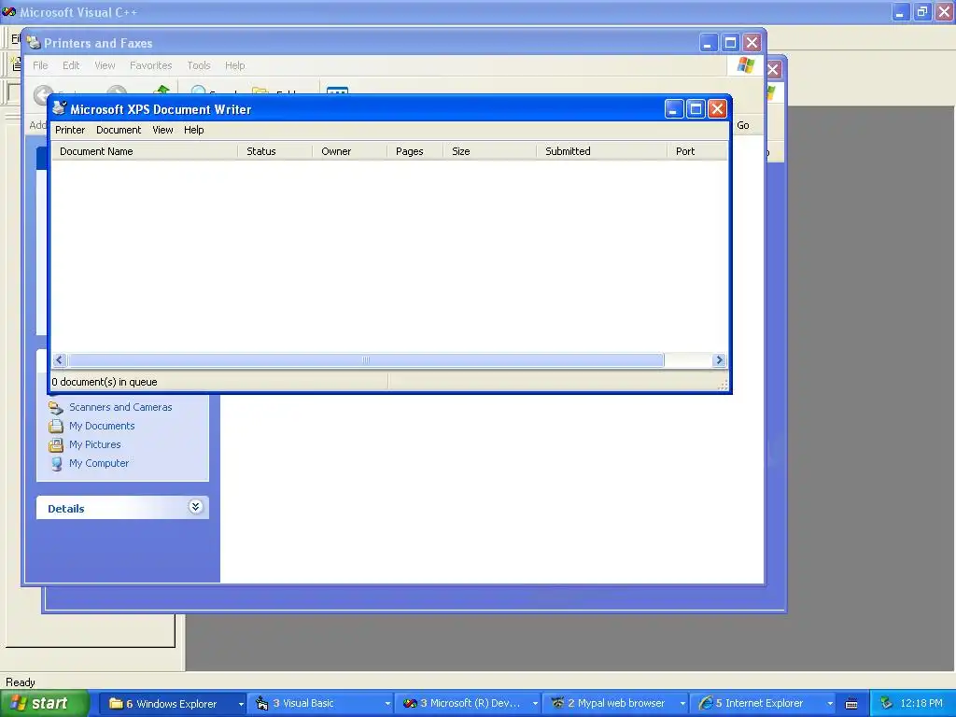Click the Visual Basic icon on the taskbar

click(x=261, y=704)
